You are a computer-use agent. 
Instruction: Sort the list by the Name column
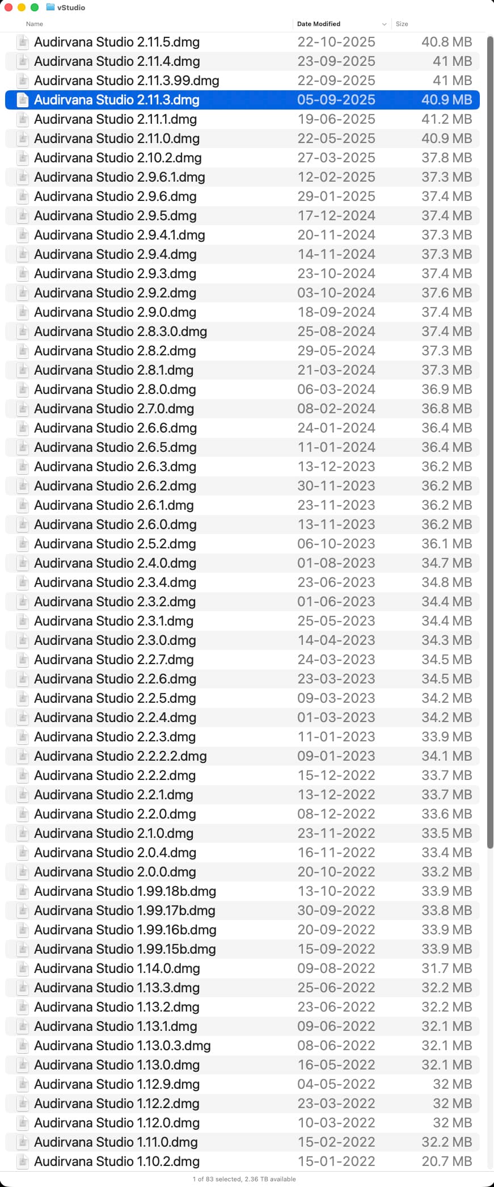pos(35,24)
